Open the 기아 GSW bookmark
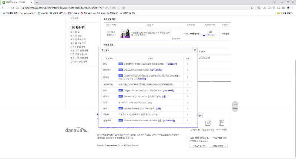This screenshot has height=159, width=296. pyautogui.click(x=99, y=13)
